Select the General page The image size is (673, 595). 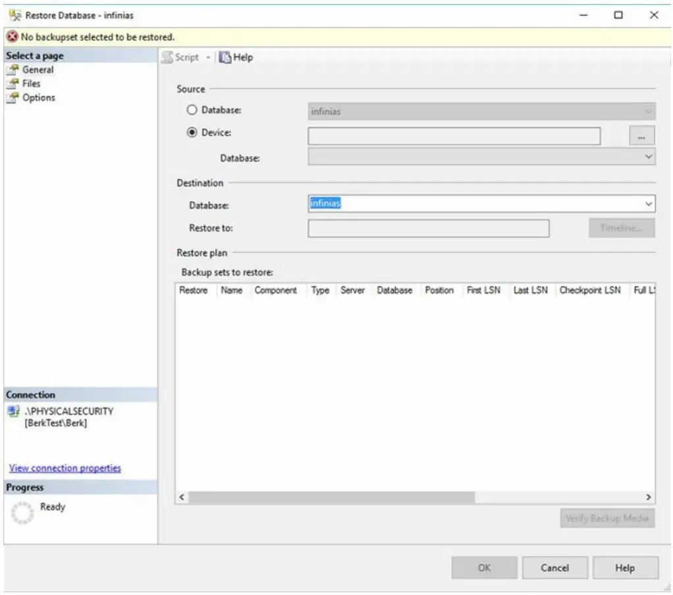pos(38,70)
